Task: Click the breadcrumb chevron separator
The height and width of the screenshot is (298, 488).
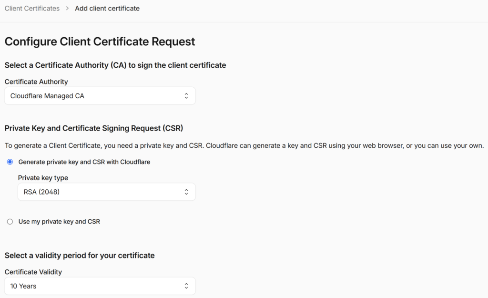Action: click(67, 9)
